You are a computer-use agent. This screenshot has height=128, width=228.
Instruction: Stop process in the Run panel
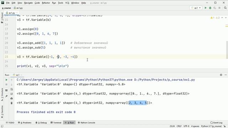pos(6,85)
